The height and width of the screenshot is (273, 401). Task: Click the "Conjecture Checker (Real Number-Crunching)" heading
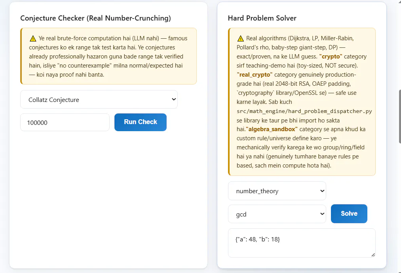click(x=95, y=18)
